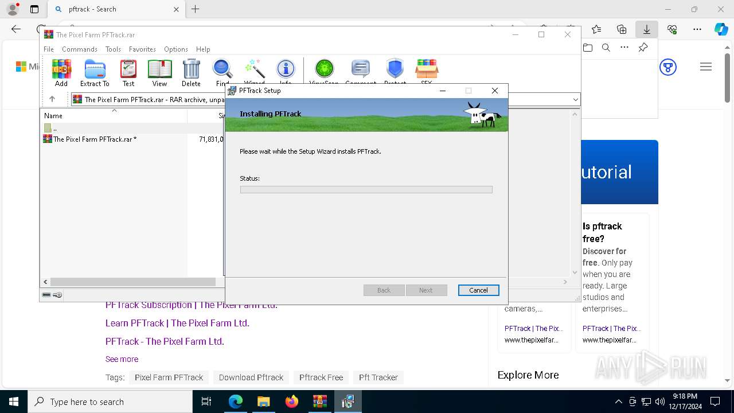Open Help menu in WinRAR
Image resolution: width=734 pixels, height=413 pixels.
pos(203,49)
